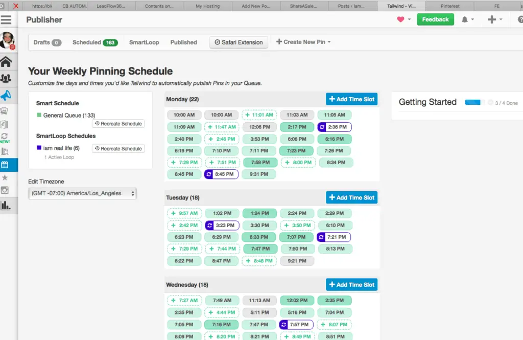
Task: Switch to the Pinterest browser tab
Action: [x=450, y=6]
